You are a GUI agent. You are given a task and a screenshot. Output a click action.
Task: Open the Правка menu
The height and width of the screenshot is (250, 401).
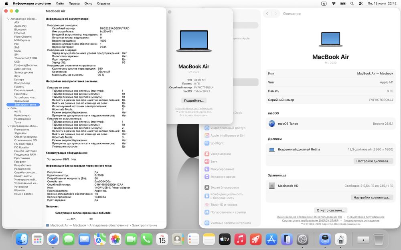pyautogui.click(x=74, y=4)
